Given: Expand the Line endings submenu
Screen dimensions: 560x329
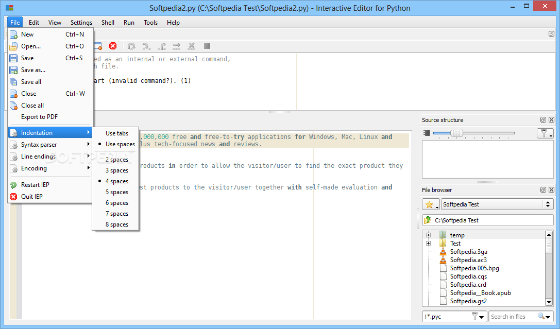Looking at the screenshot, I should click(50, 157).
